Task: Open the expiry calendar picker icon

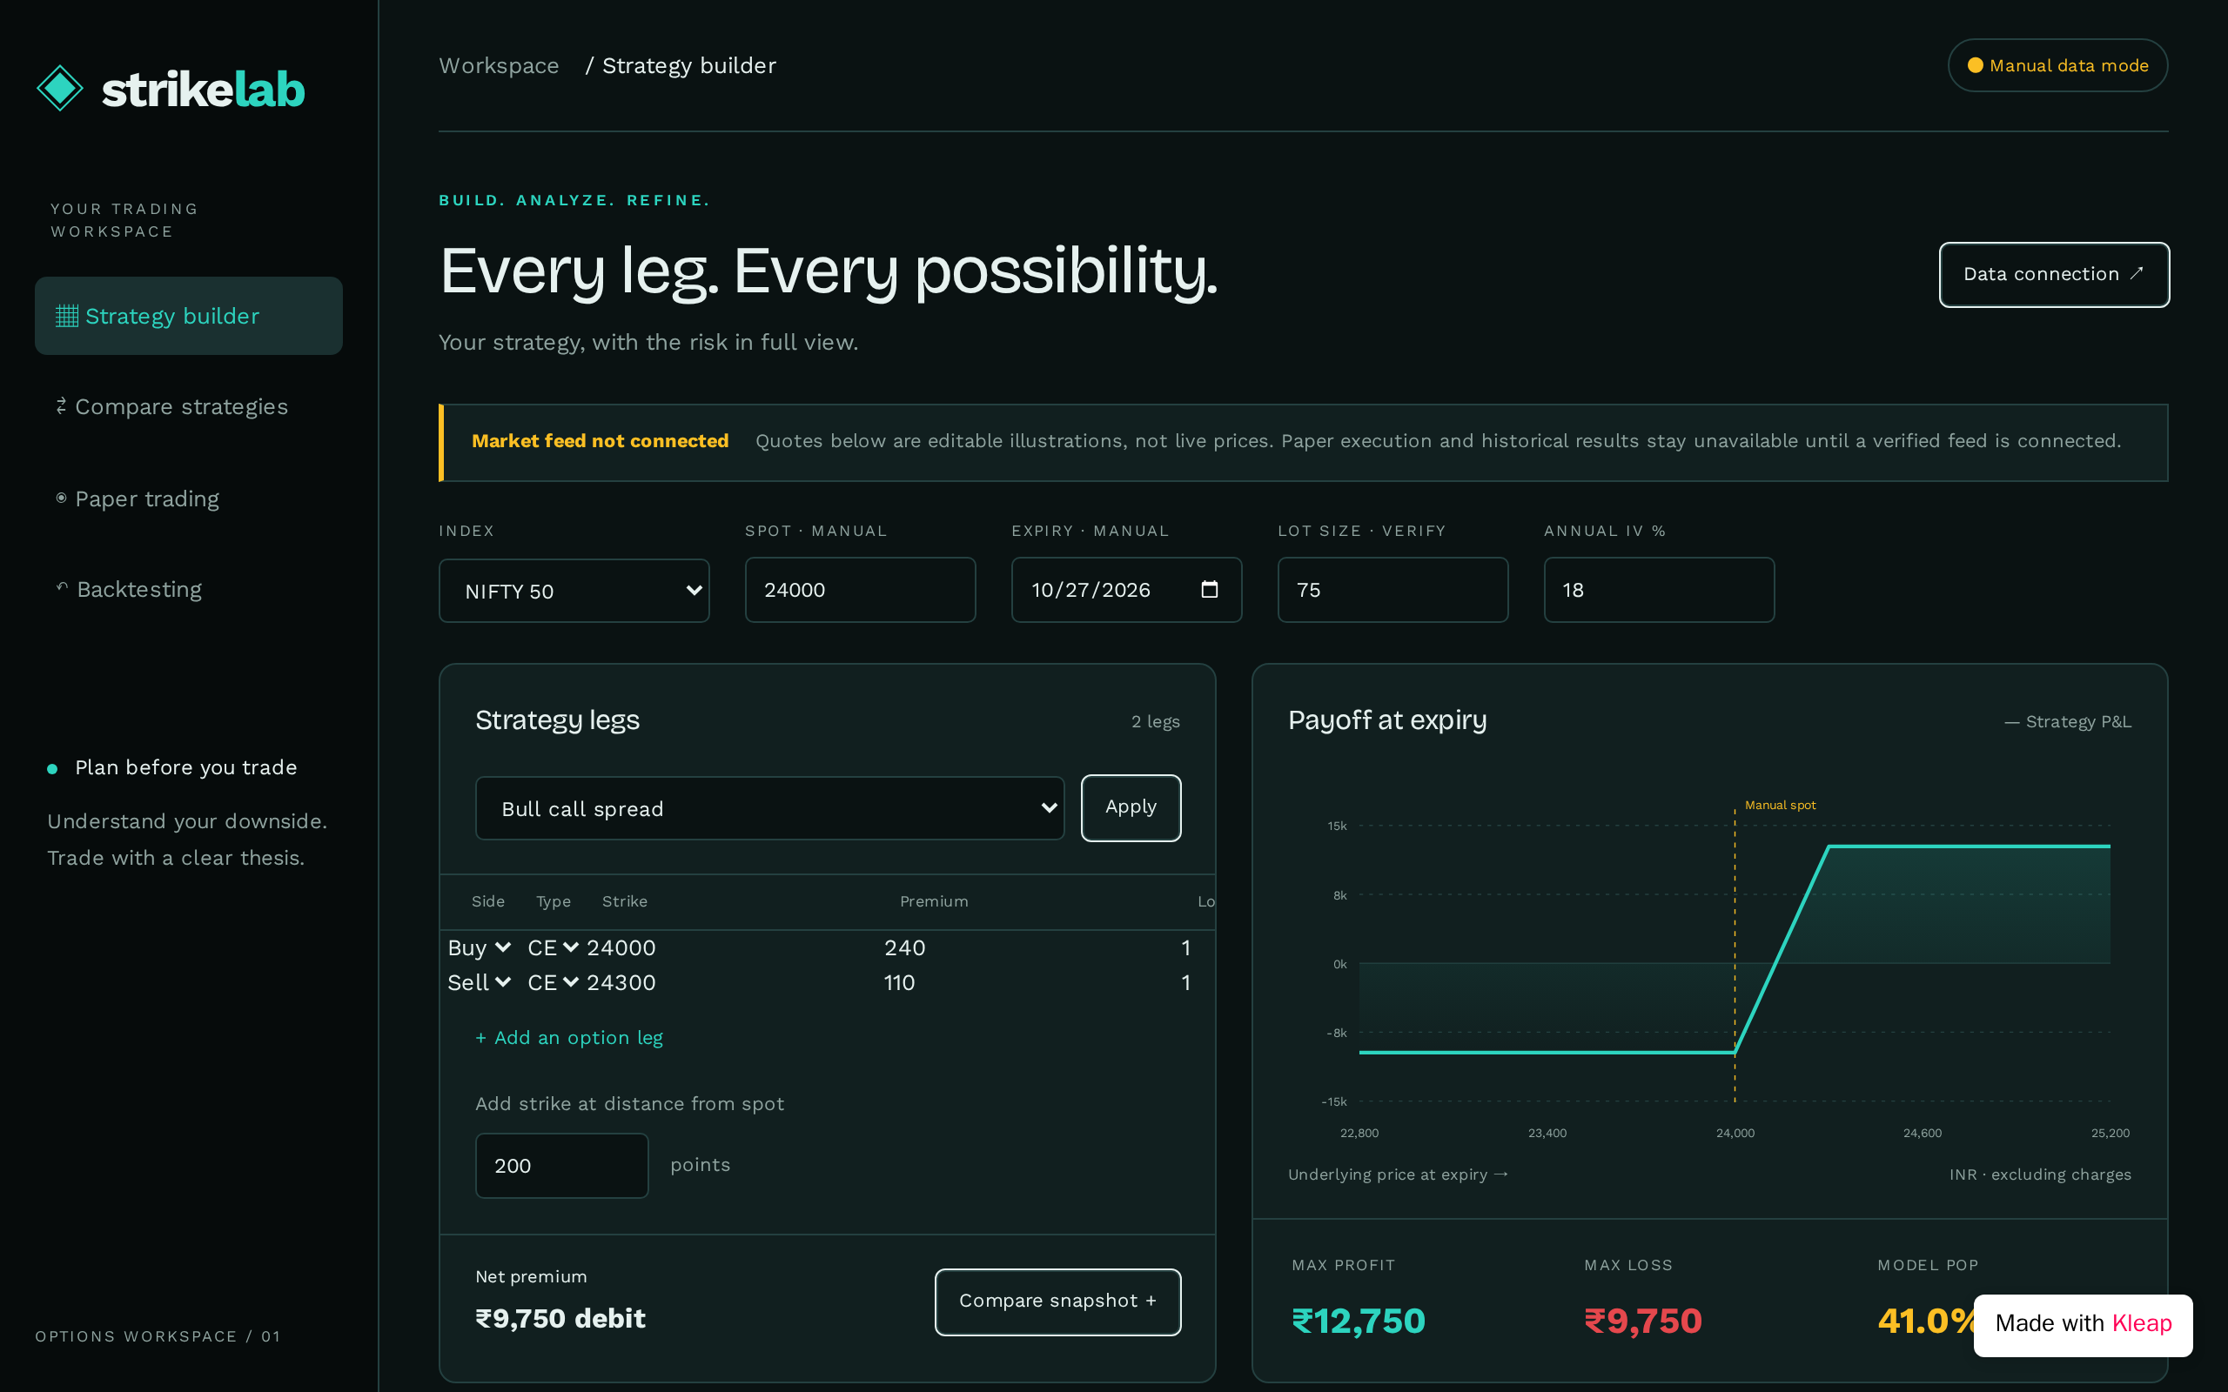Action: click(x=1210, y=589)
